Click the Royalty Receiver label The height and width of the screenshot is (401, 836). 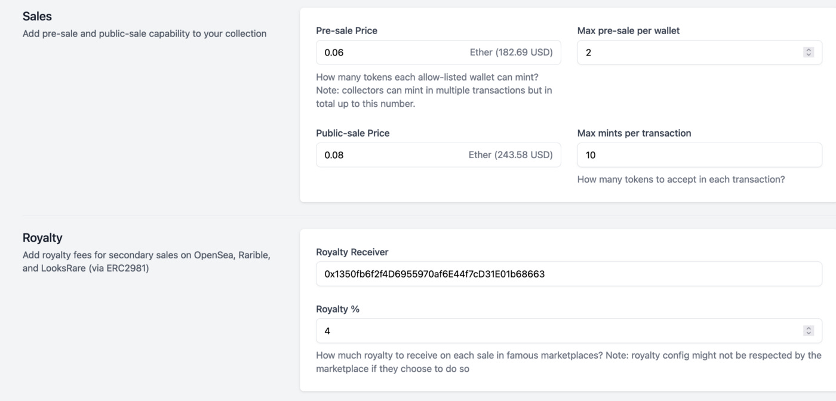tap(352, 252)
